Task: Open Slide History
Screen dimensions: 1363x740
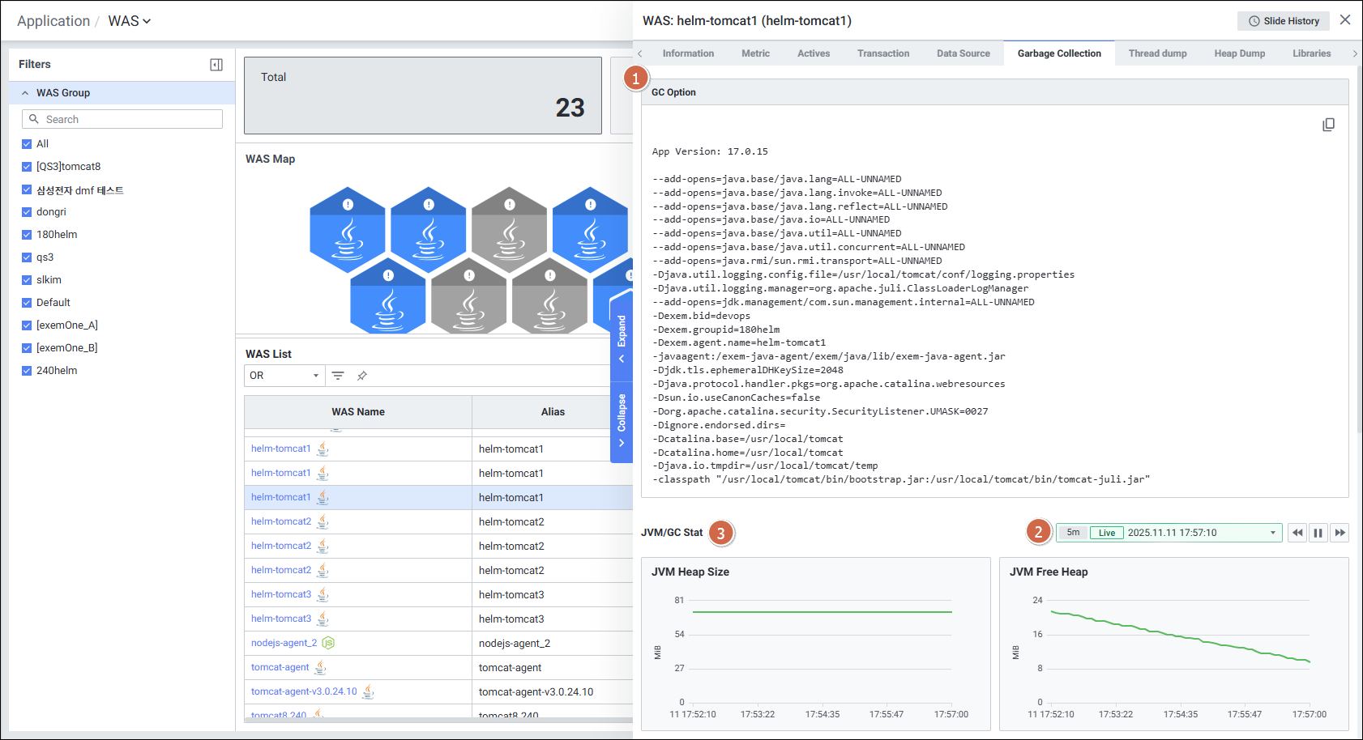Action: tap(1283, 21)
